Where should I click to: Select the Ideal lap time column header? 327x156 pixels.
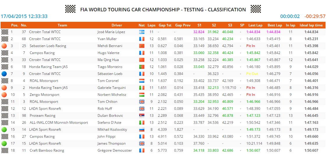tap(311, 25)
